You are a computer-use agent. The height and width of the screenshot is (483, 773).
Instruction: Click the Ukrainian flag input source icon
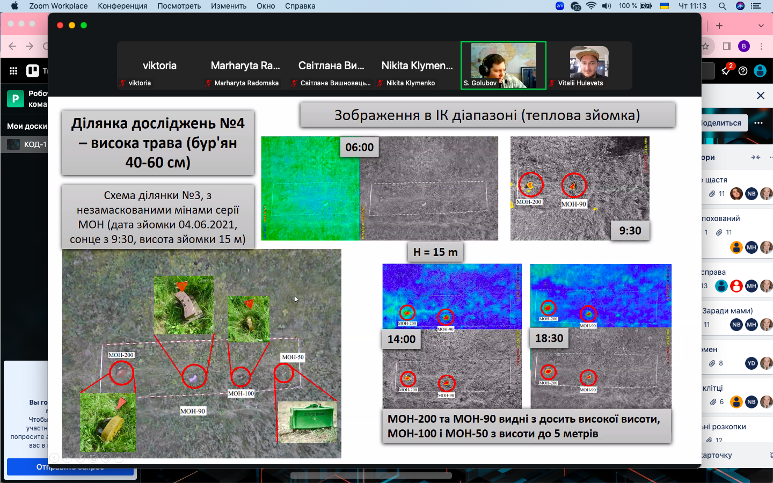(x=664, y=6)
